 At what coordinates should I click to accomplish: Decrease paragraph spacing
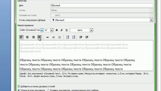click(74, 37)
